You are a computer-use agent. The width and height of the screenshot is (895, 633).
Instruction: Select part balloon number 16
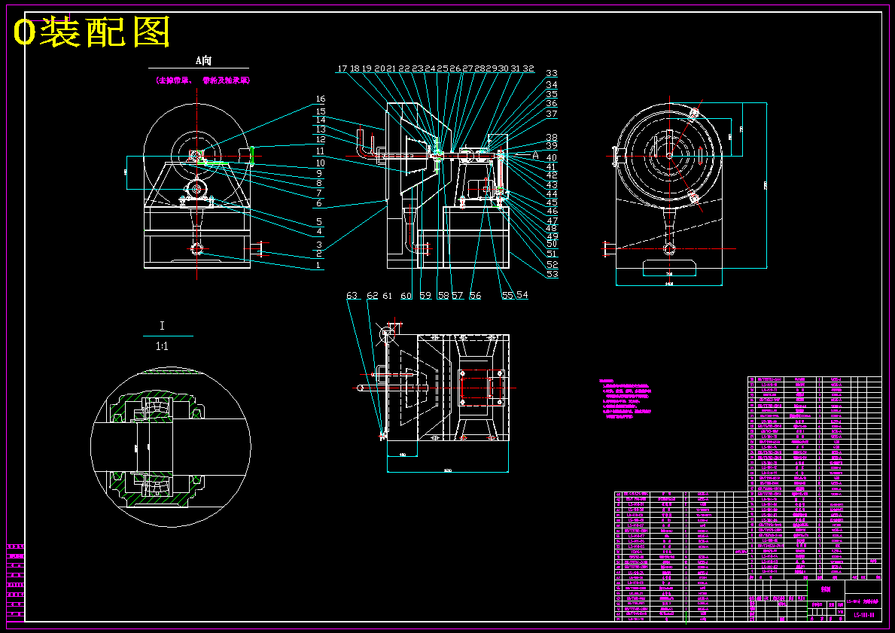(320, 99)
